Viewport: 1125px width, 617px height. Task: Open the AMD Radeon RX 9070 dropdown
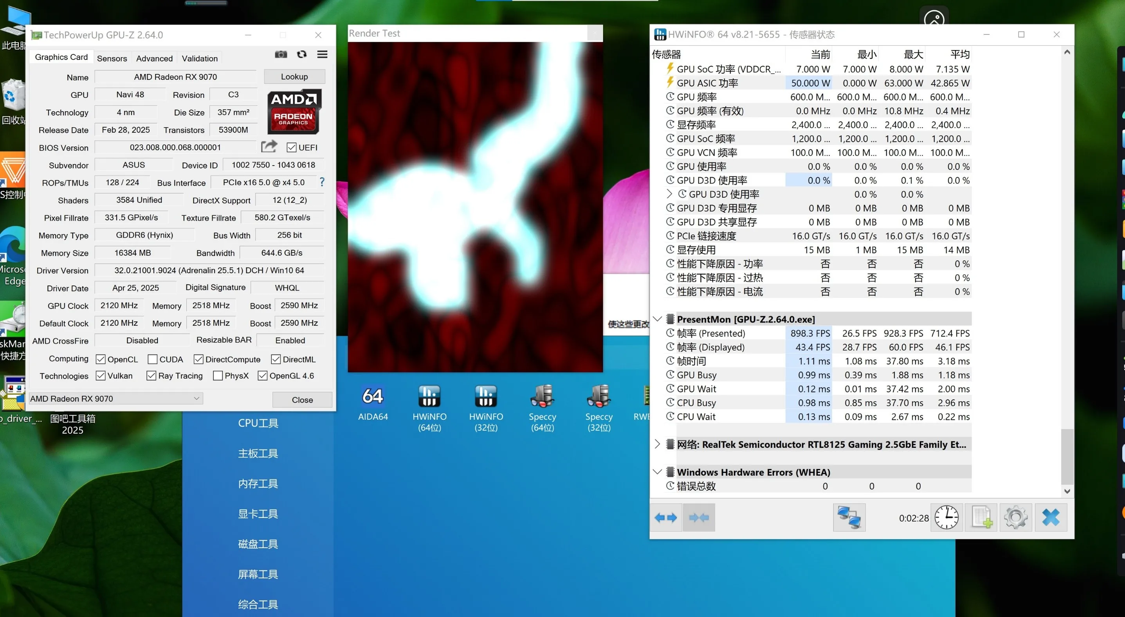pos(116,398)
